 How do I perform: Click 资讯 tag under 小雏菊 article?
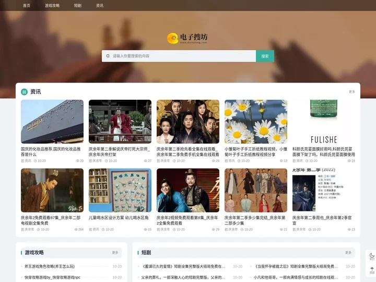pos(230,161)
